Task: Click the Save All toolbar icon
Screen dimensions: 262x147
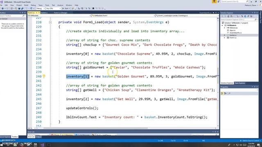Action: pyautogui.click(x=22, y=9)
